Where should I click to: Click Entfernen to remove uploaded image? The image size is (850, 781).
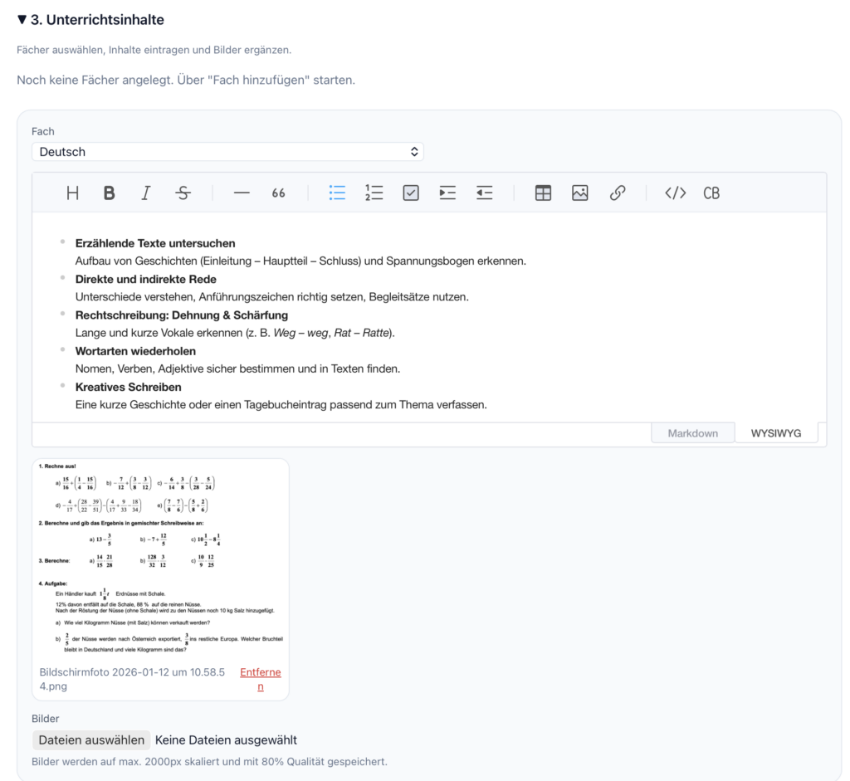pyautogui.click(x=260, y=679)
